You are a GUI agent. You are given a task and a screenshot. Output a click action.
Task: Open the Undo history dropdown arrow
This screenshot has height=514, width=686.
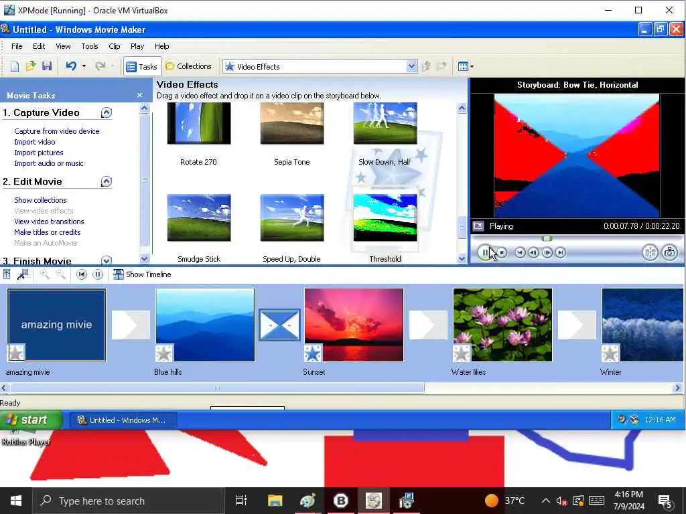tap(84, 66)
